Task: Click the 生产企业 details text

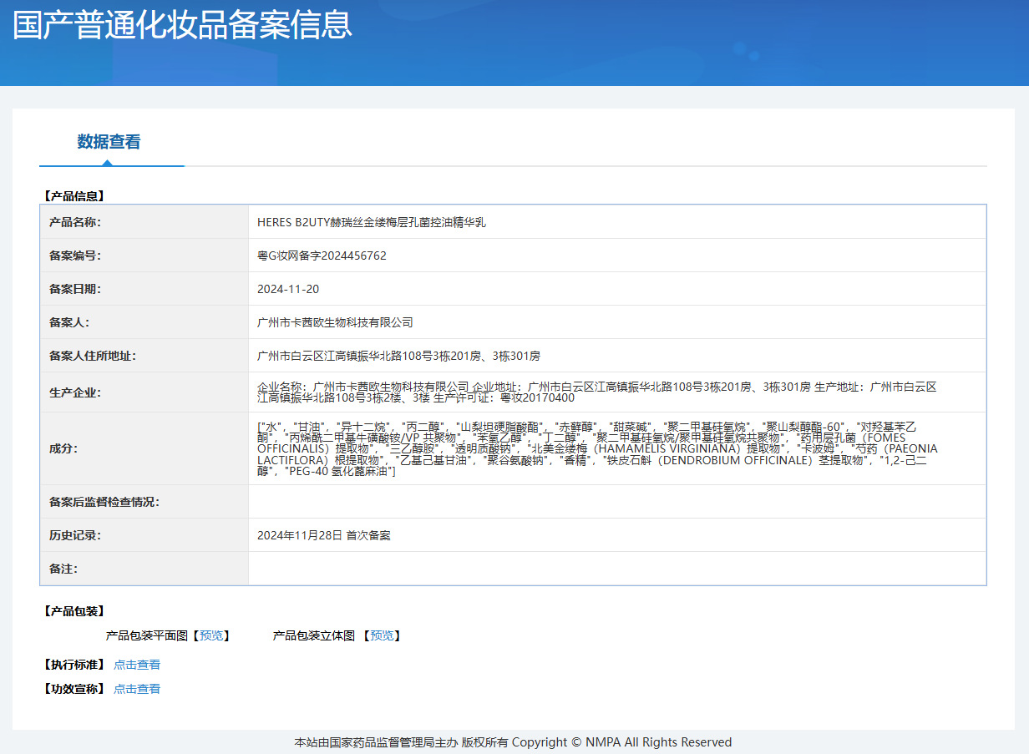Action: [597, 392]
